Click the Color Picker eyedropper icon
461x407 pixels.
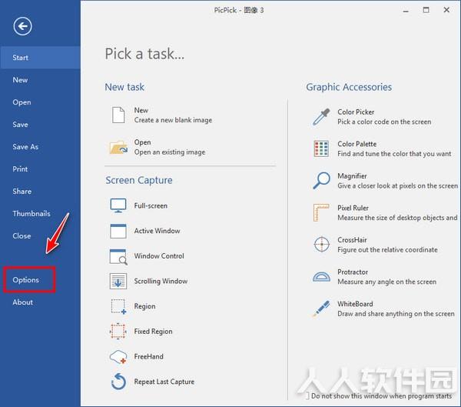pos(321,117)
